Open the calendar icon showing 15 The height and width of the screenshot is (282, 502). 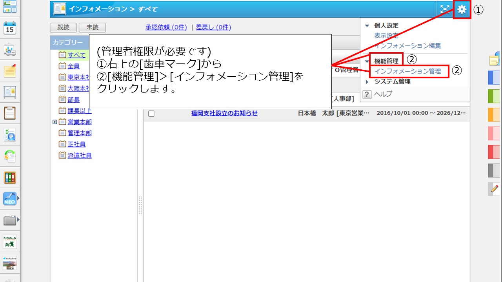(10, 28)
